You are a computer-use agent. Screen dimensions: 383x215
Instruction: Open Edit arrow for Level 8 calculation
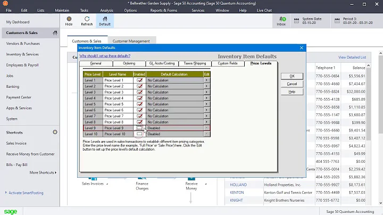click(206, 122)
